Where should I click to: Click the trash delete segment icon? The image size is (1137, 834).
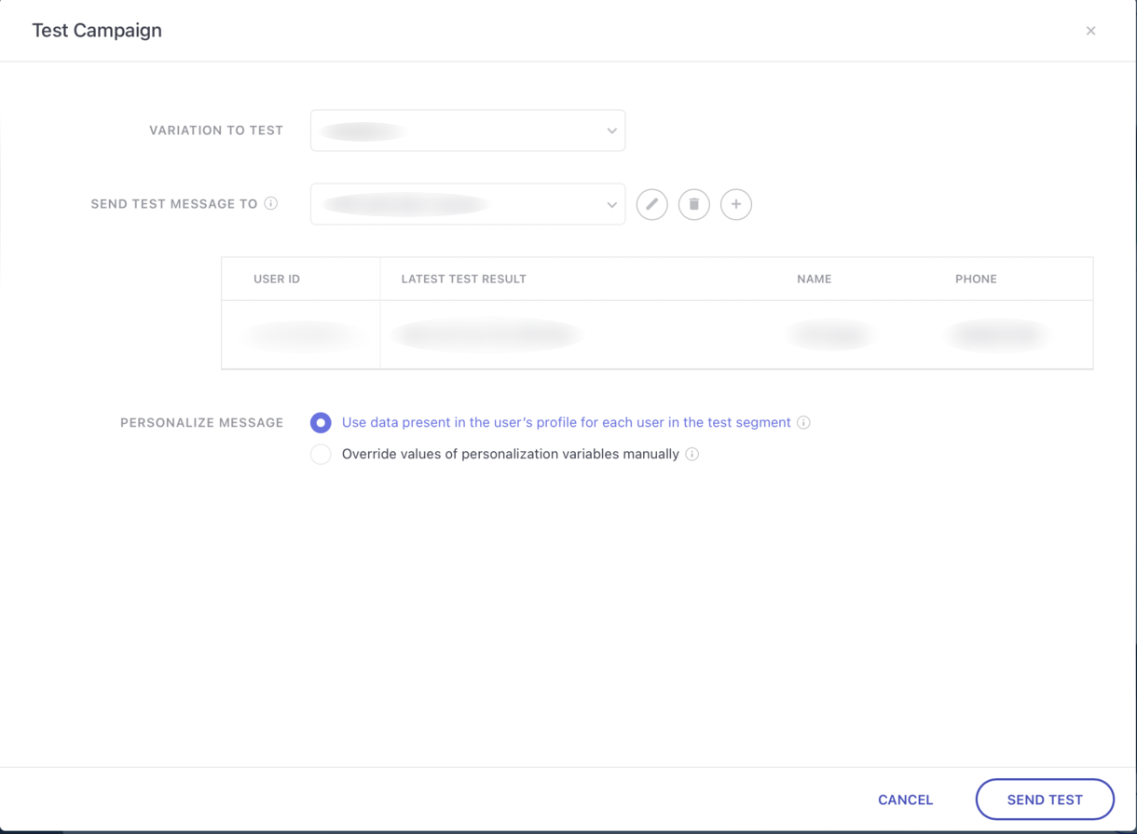coord(694,204)
